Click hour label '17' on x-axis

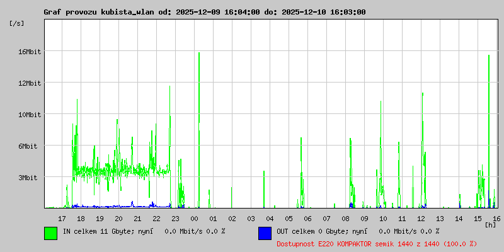pos(62,219)
